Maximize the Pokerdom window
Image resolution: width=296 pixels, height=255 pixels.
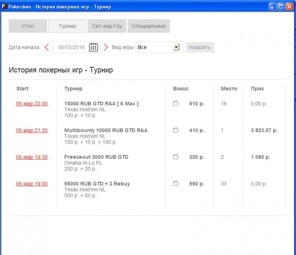coord(281,6)
